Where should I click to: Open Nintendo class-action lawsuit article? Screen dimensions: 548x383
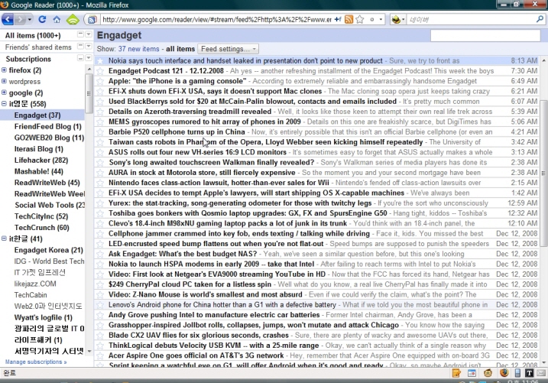(219, 183)
